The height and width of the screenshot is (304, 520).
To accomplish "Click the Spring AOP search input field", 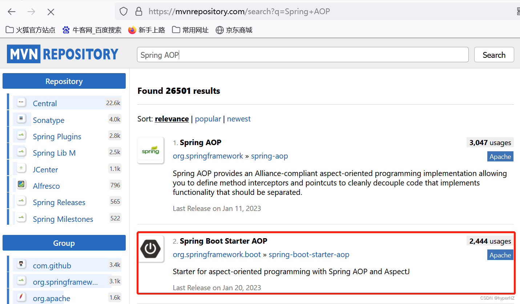I will [x=303, y=55].
